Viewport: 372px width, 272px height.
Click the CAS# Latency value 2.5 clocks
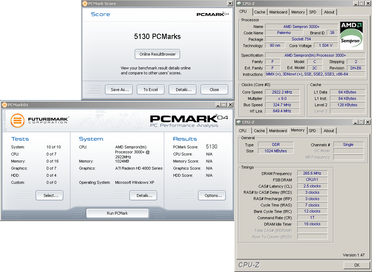(312, 186)
